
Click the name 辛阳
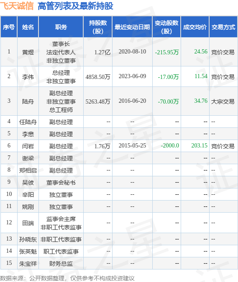coord(28,195)
